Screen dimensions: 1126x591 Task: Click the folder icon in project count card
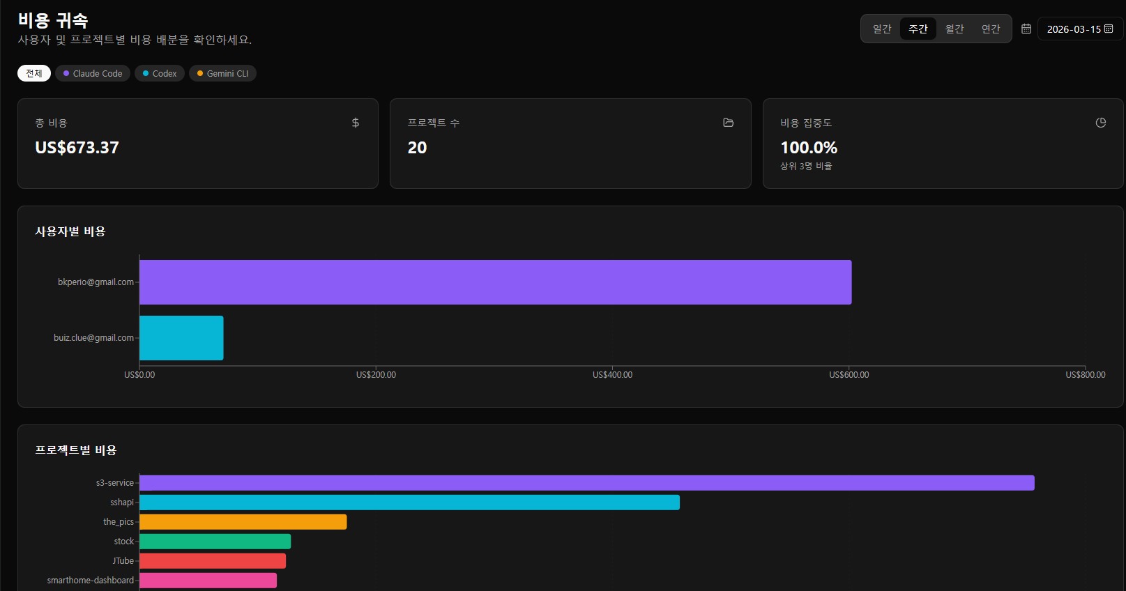pos(728,123)
